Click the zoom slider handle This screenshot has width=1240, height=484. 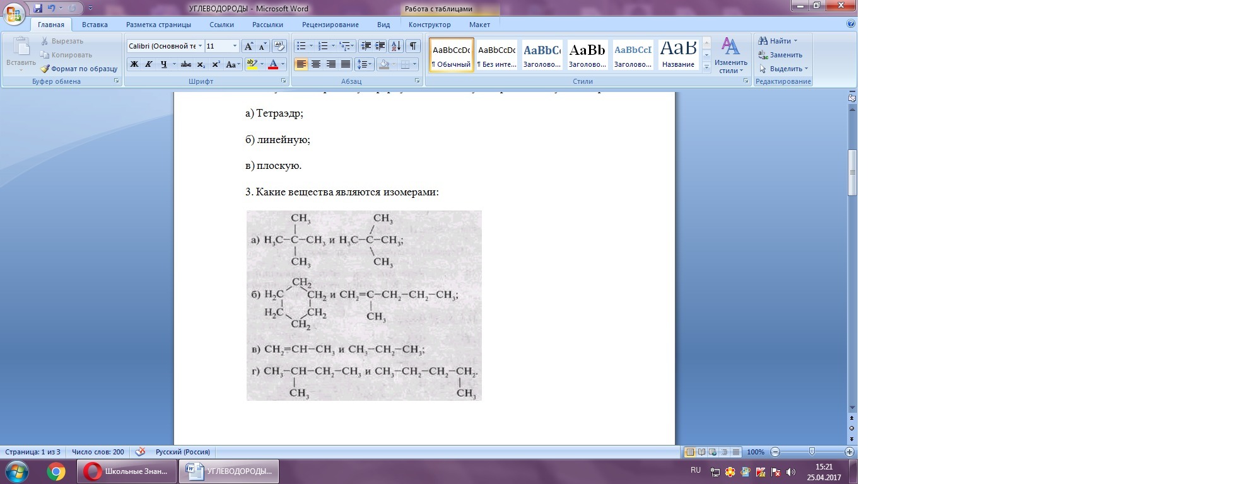pos(812,452)
